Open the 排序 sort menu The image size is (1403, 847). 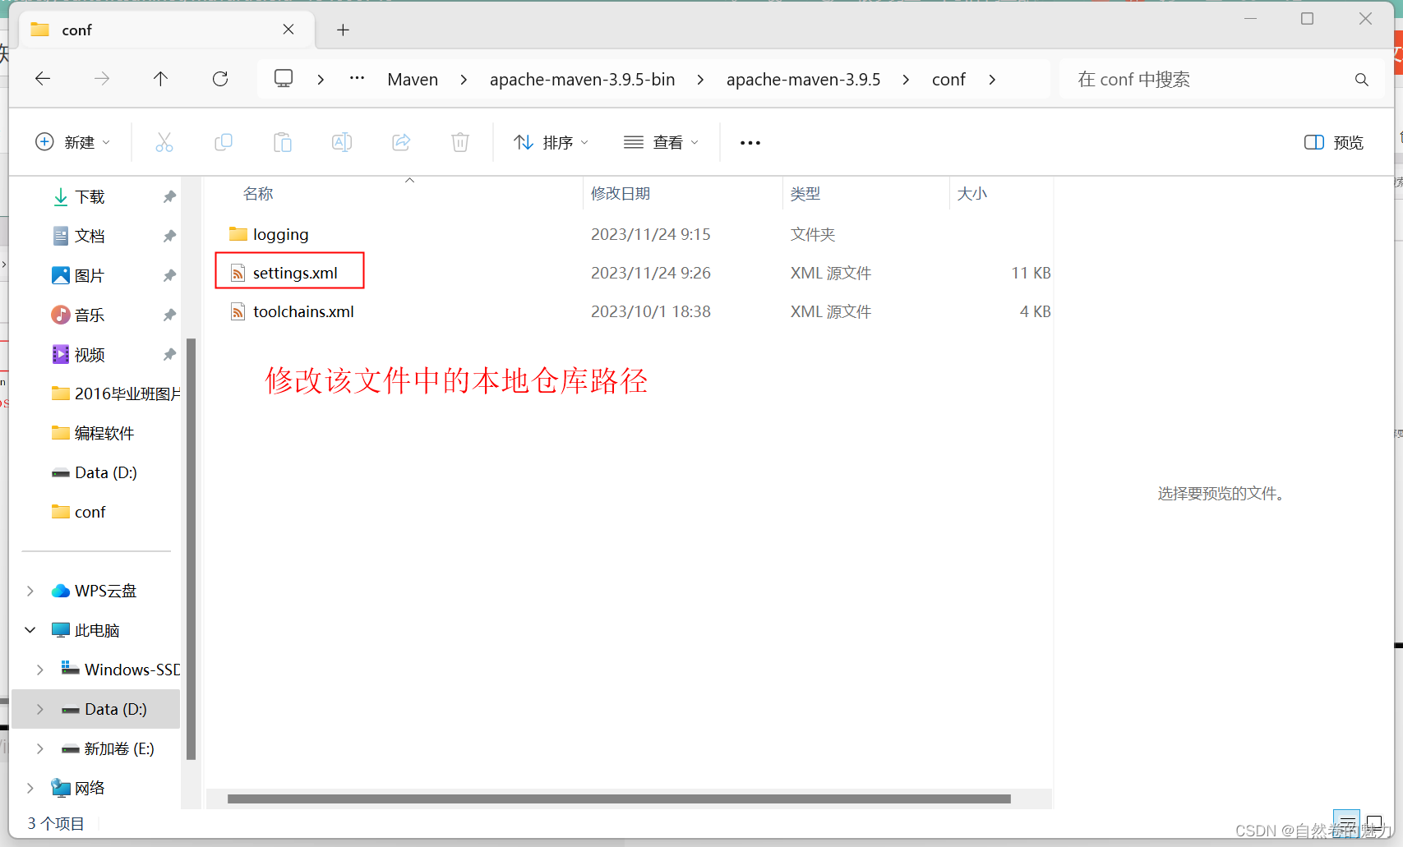pos(552,142)
